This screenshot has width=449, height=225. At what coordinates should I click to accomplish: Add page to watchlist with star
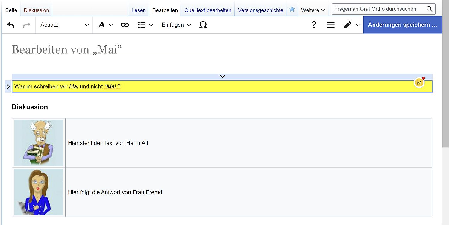click(292, 10)
